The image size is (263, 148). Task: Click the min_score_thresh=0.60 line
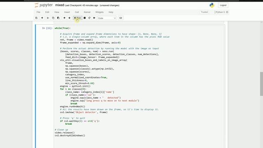80,83
